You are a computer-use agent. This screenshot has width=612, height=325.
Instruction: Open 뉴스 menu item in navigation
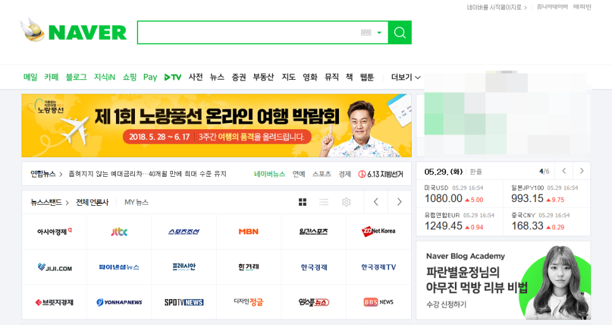(217, 77)
